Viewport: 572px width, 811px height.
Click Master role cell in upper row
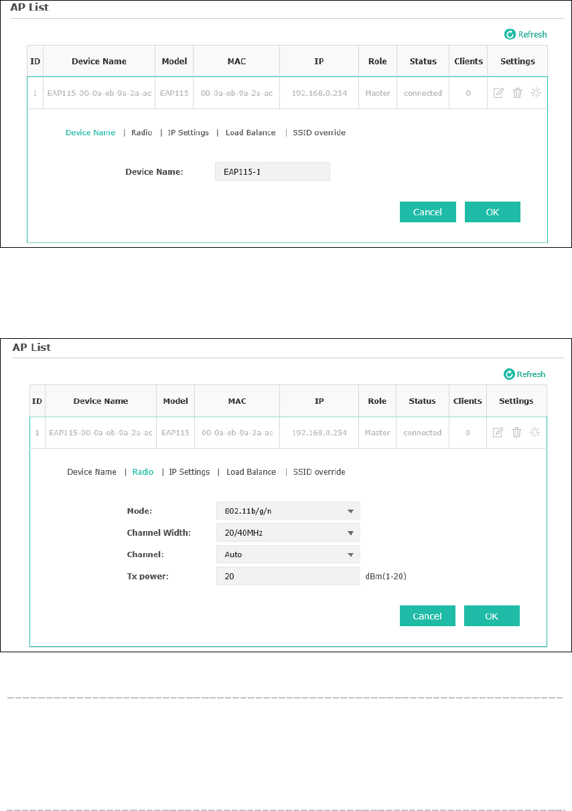[x=378, y=93]
